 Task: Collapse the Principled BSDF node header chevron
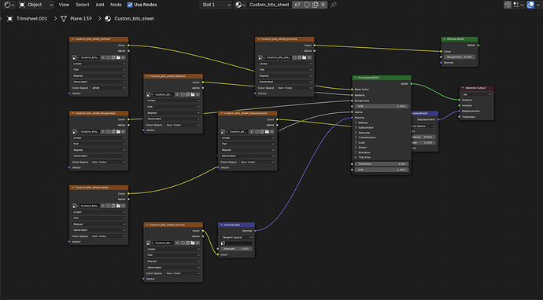[x=356, y=78]
